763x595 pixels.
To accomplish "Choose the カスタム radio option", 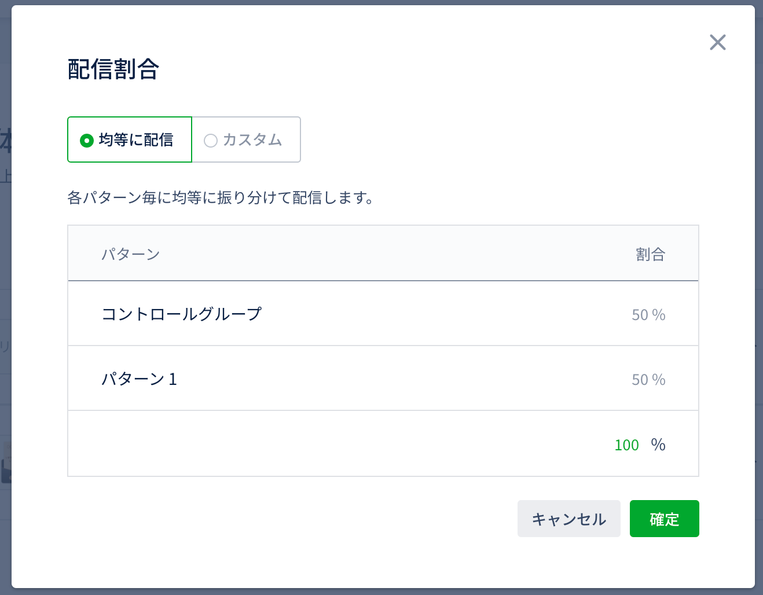I will [246, 140].
